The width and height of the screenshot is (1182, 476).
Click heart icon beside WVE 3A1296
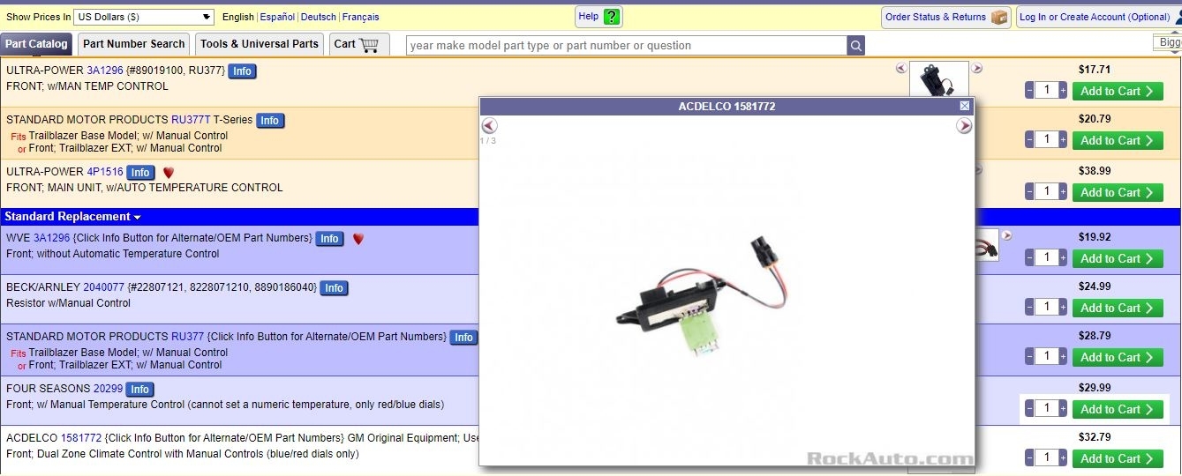click(x=358, y=239)
